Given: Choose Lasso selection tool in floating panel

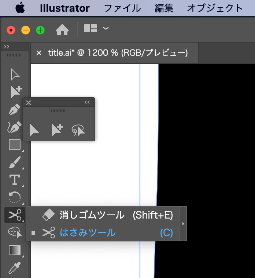Looking at the screenshot, I should click(x=78, y=130).
